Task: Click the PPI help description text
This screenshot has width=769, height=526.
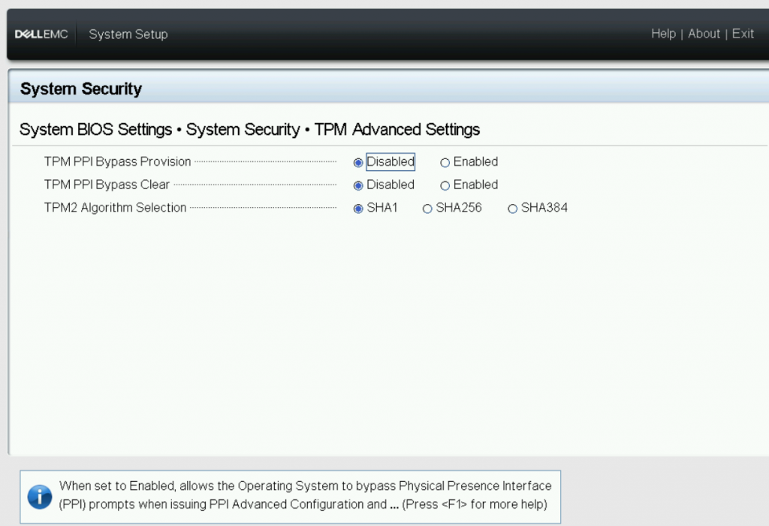Action: click(x=304, y=495)
